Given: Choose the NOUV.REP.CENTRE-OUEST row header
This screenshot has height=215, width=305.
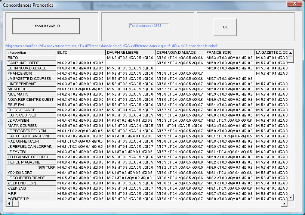Looking at the screenshot, I should [x=31, y=100].
